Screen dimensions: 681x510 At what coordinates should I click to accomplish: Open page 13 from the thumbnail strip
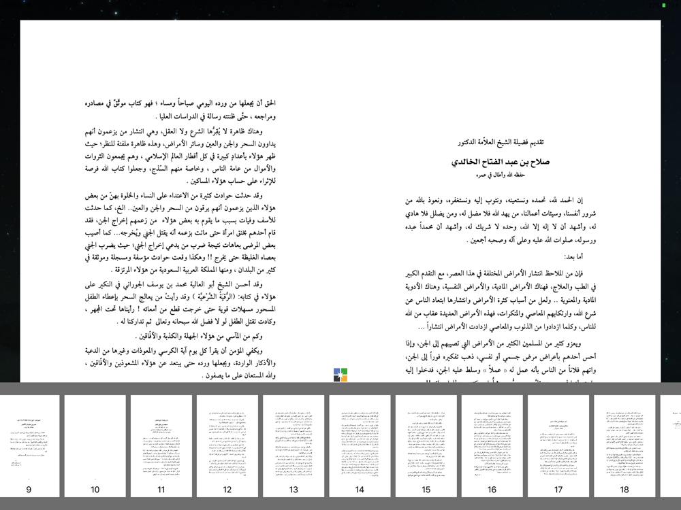click(294, 446)
